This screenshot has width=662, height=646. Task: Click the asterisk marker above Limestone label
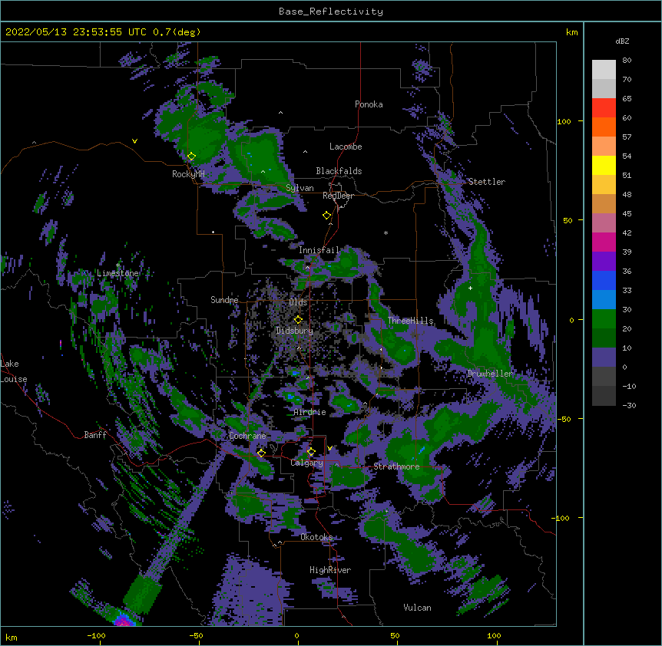pos(118,265)
